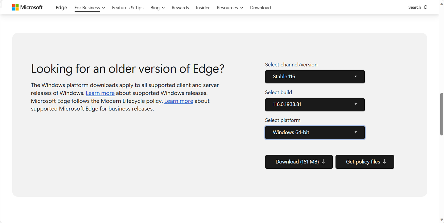The width and height of the screenshot is (444, 223).
Task: Open the Insider nav link
Action: 203,8
